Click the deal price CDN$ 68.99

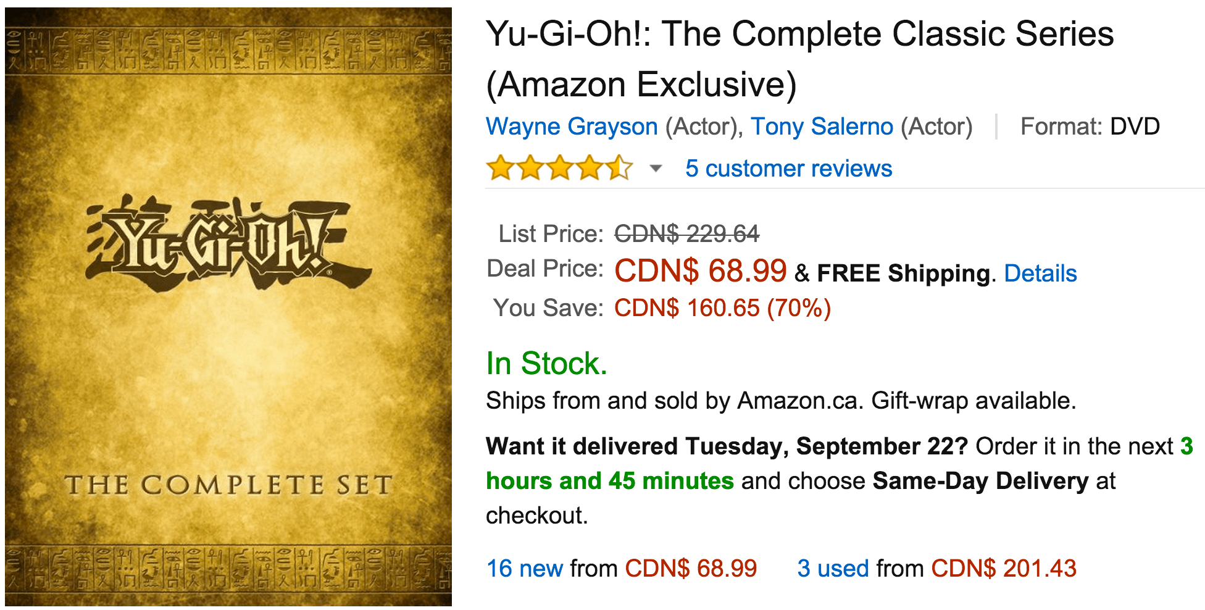pos(700,271)
